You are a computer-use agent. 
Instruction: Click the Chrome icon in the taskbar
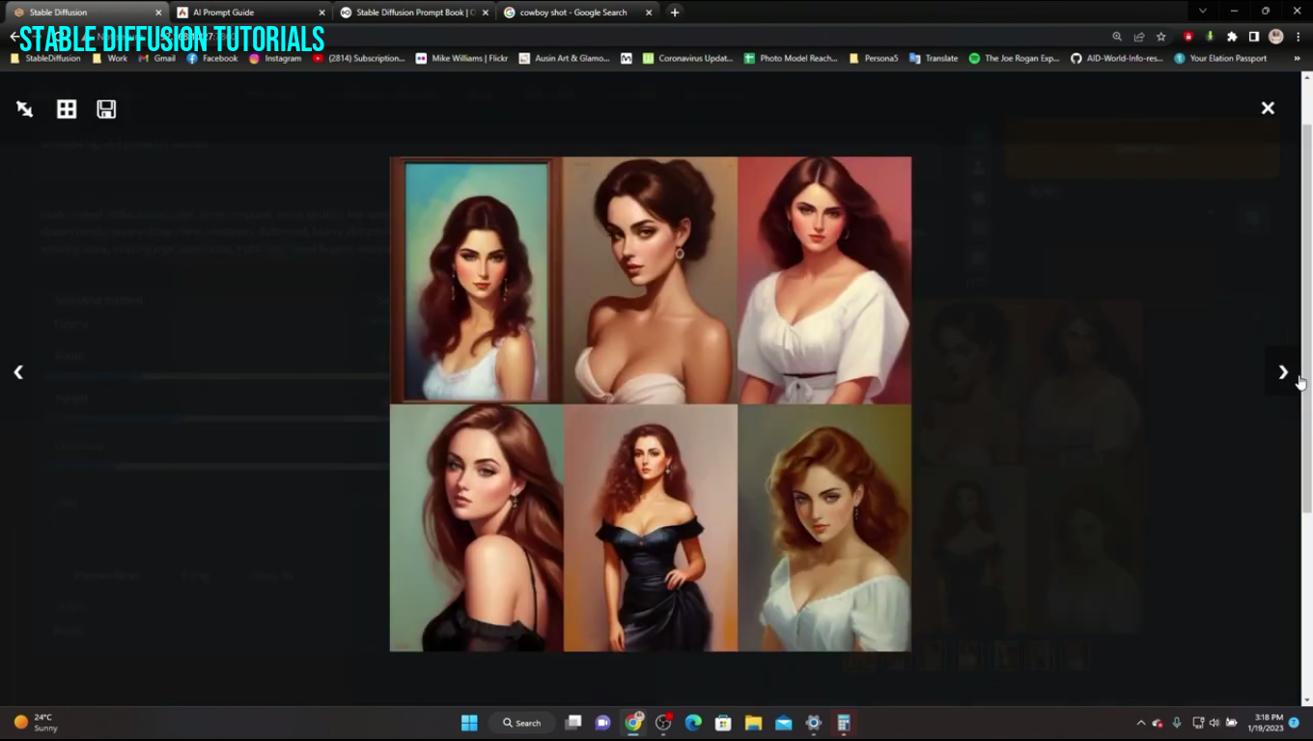(x=633, y=723)
